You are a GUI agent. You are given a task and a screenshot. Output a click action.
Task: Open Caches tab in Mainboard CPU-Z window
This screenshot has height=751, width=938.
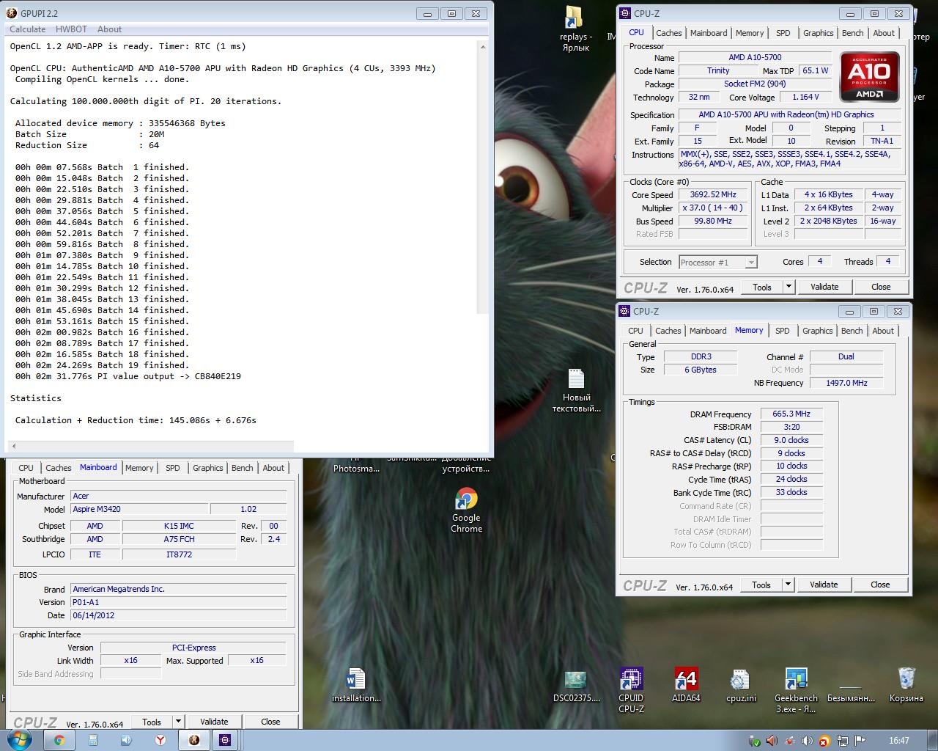[59, 468]
